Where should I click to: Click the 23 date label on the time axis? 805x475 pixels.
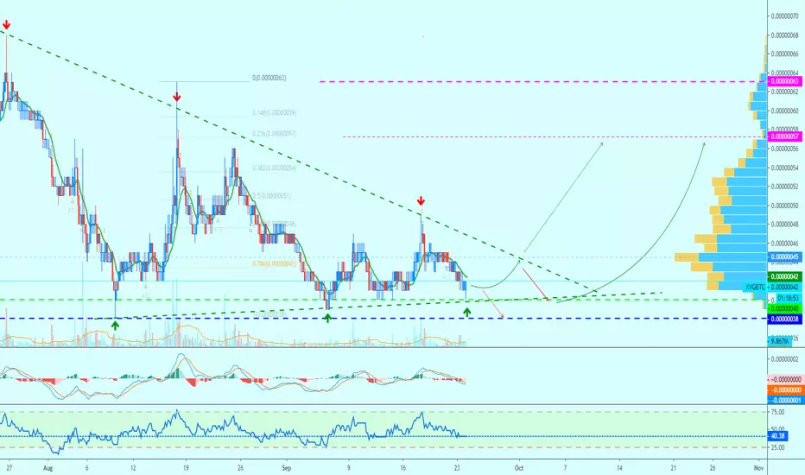[x=457, y=468]
